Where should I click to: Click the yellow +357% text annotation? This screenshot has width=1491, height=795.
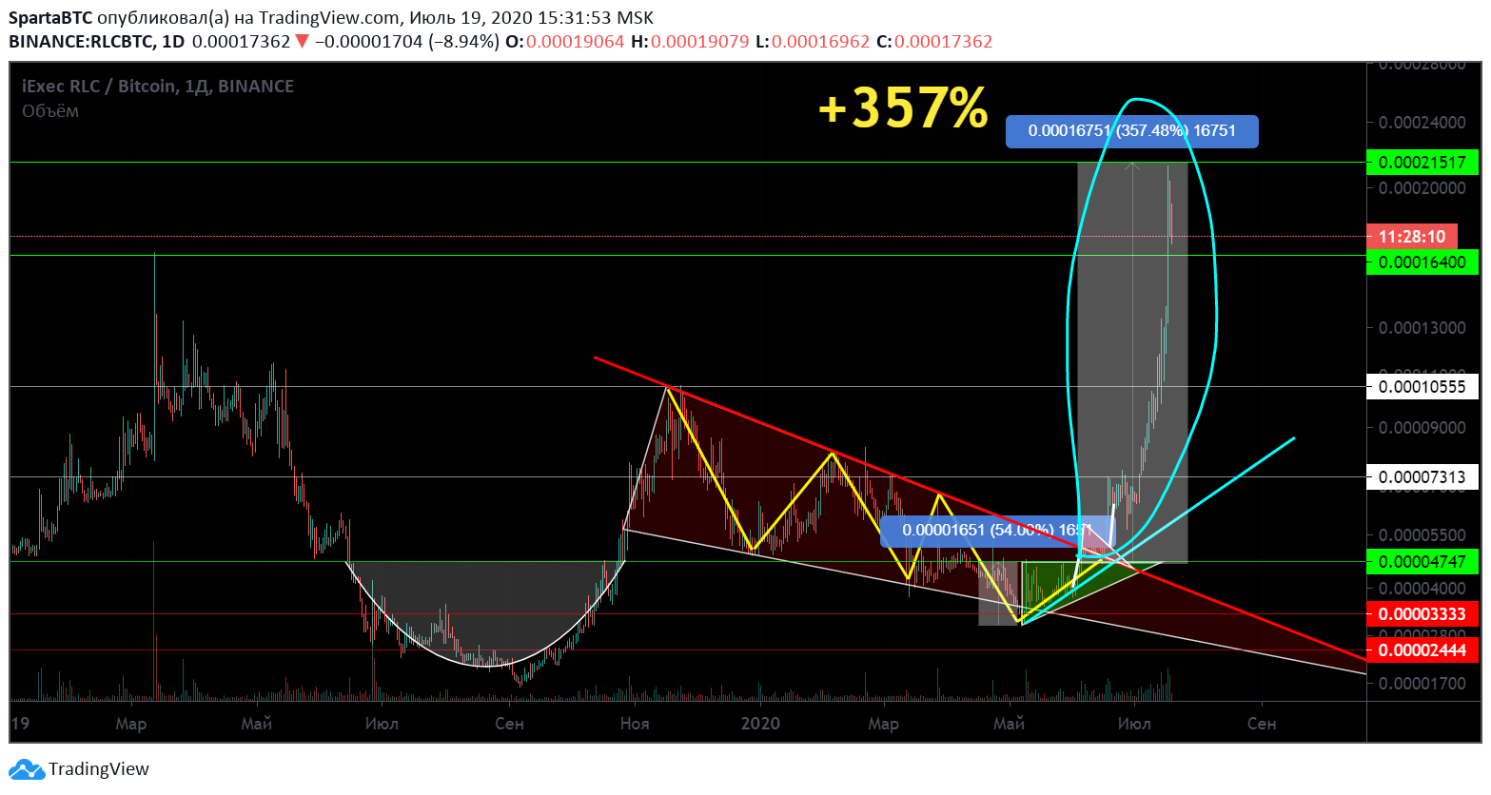tap(903, 107)
